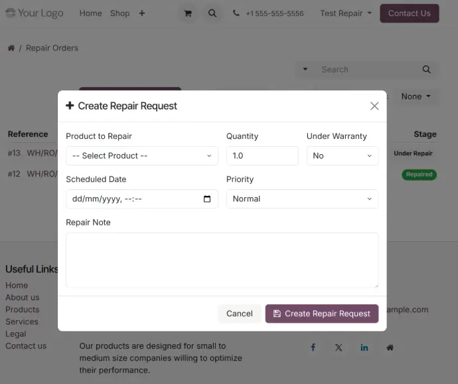Open the search magnifier in the header
The width and height of the screenshot is (458, 384).
point(212,13)
